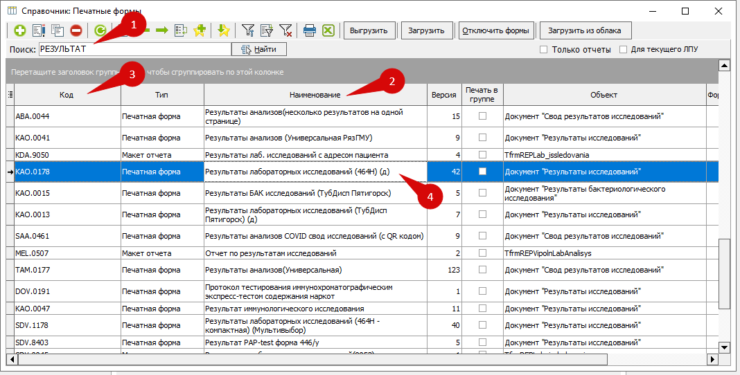The image size is (740, 375).
Task: Click the 'Поиск' search input field
Action: click(x=134, y=49)
